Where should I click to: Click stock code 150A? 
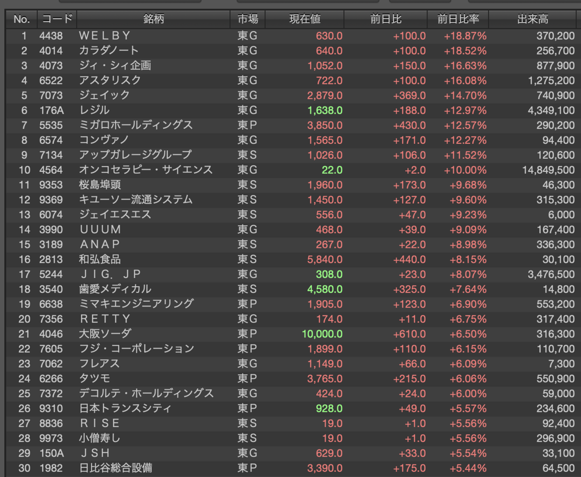(x=51, y=453)
